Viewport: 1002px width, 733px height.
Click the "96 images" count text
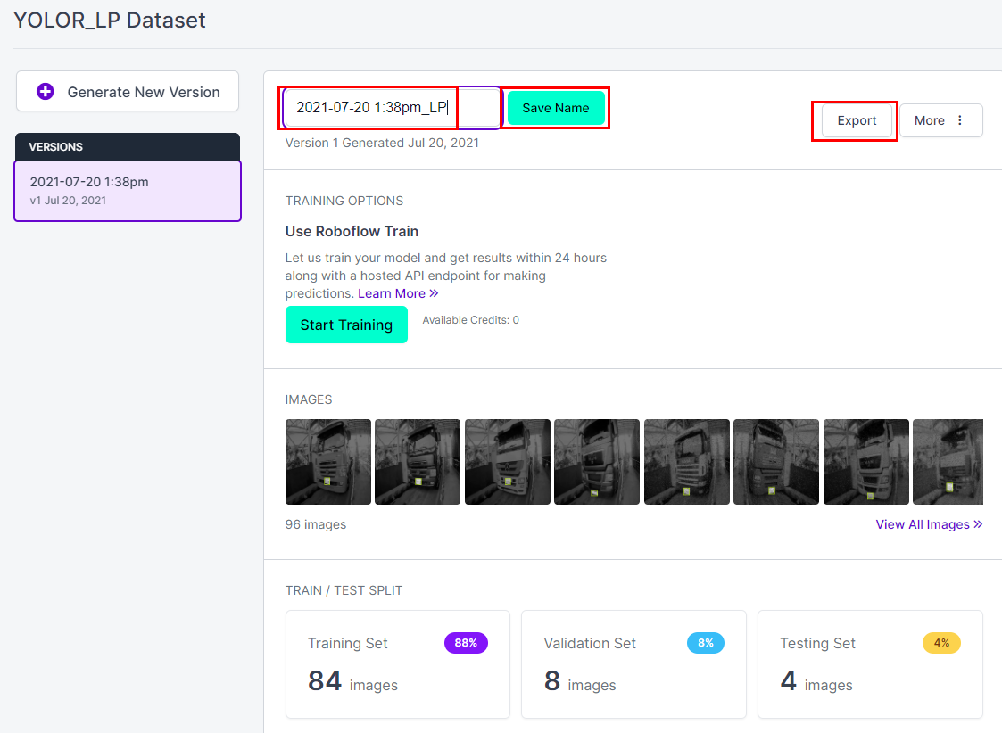(x=316, y=524)
